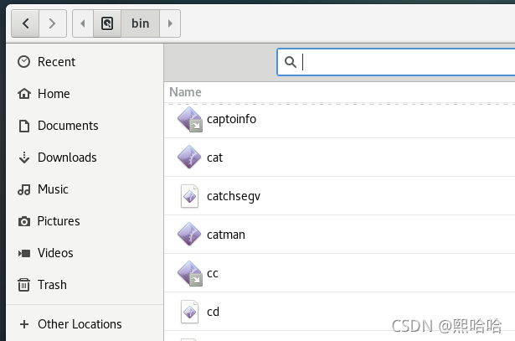Go to Home folder in sidebar
Image resolution: width=515 pixels, height=341 pixels.
[x=54, y=94]
